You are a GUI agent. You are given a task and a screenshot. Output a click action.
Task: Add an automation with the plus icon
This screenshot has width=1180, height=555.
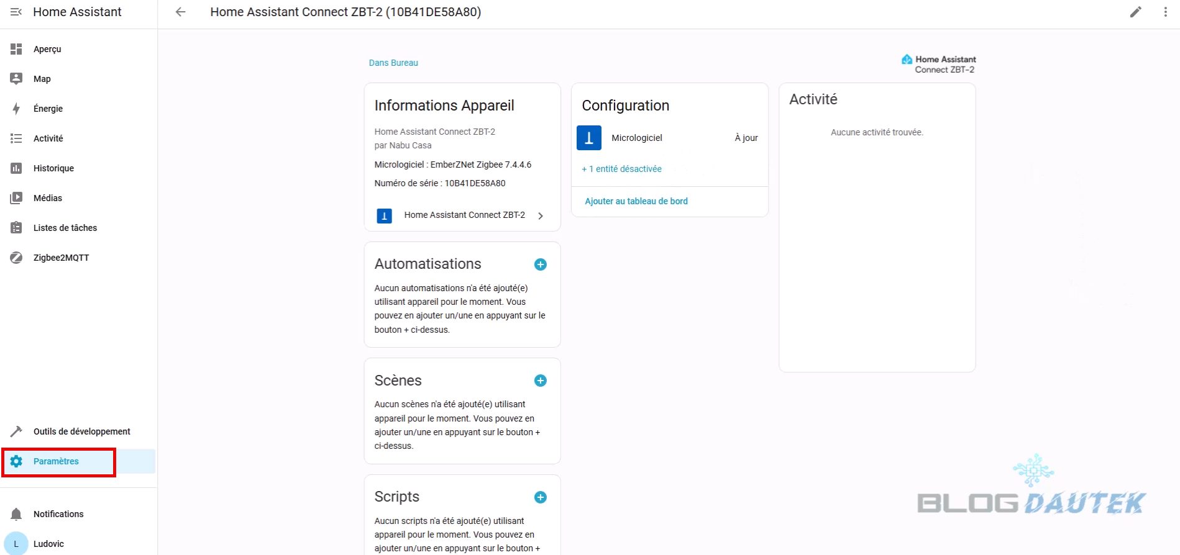[x=541, y=264]
